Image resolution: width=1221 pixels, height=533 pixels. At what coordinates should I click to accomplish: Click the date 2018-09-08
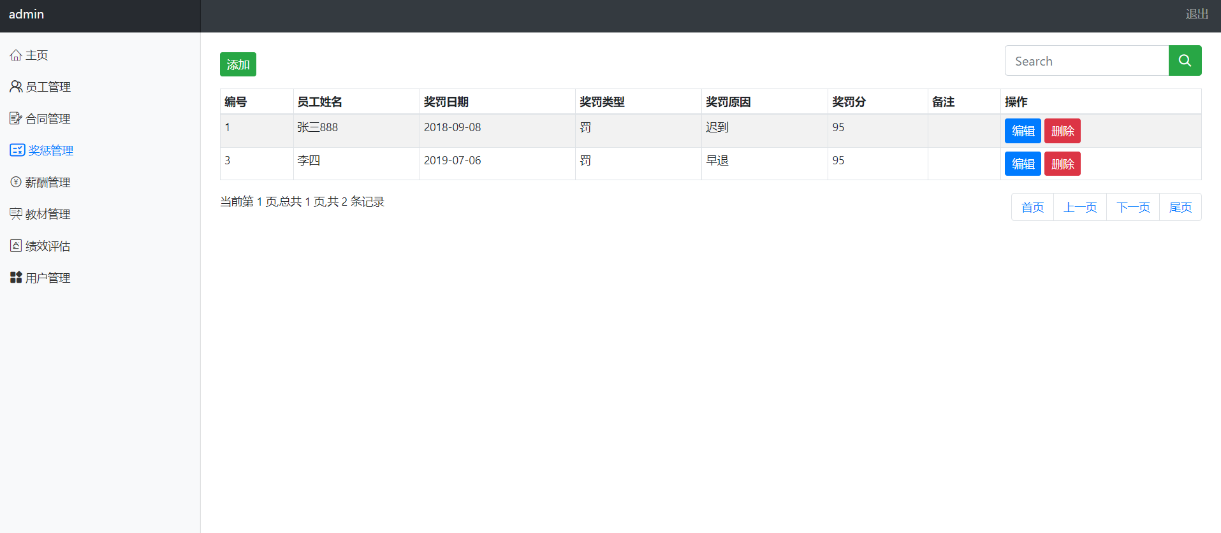point(452,127)
